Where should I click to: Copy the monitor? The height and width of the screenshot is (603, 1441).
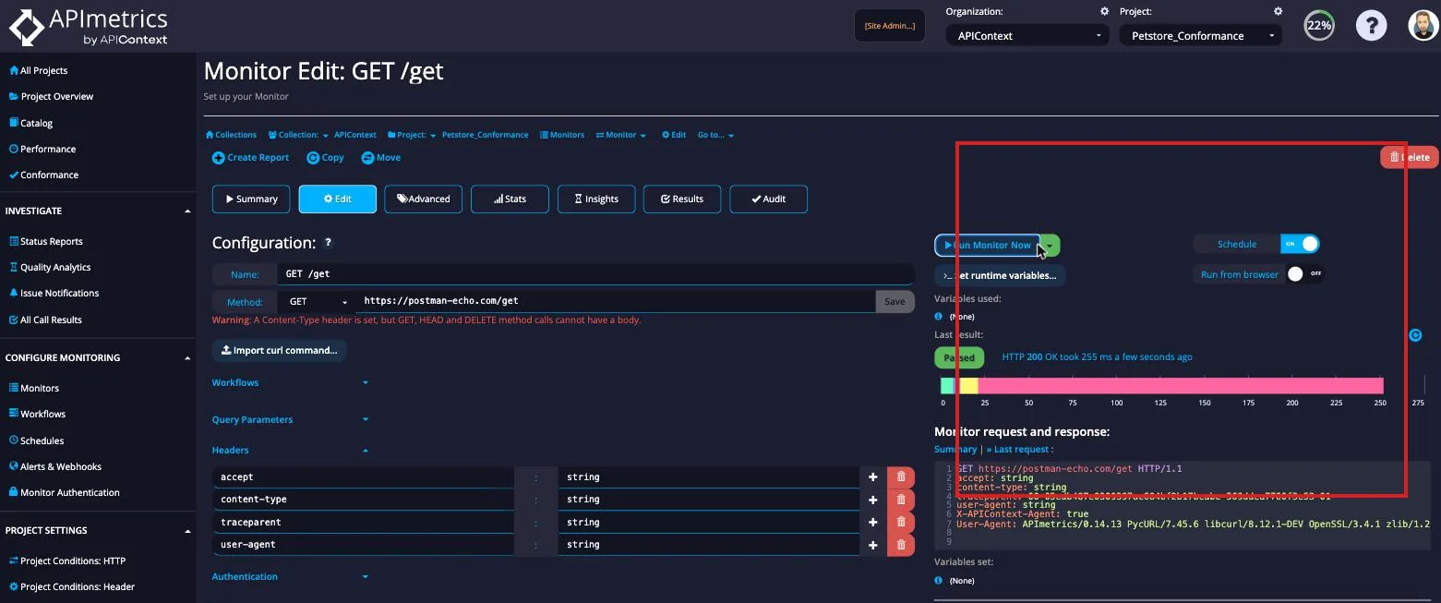coord(326,158)
